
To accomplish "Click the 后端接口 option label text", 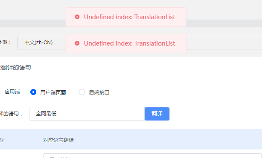I will click(x=99, y=92).
